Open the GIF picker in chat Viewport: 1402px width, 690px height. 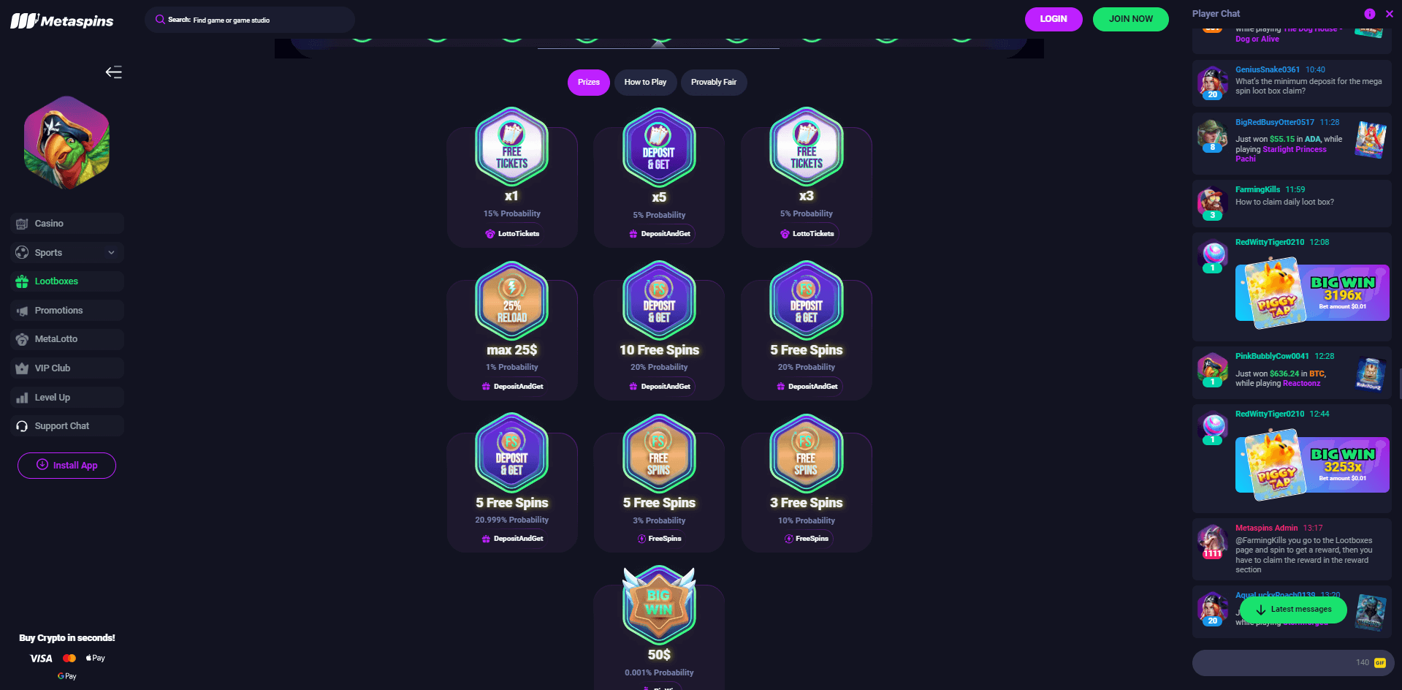[x=1379, y=663]
